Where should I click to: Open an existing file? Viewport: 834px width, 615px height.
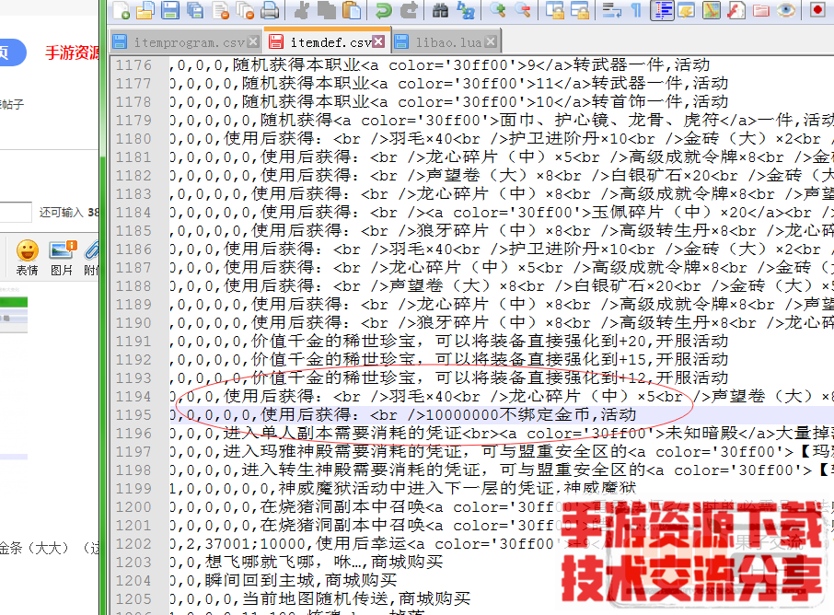point(145,12)
